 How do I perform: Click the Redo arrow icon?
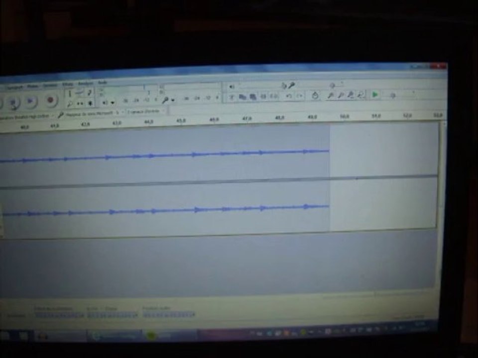point(300,96)
